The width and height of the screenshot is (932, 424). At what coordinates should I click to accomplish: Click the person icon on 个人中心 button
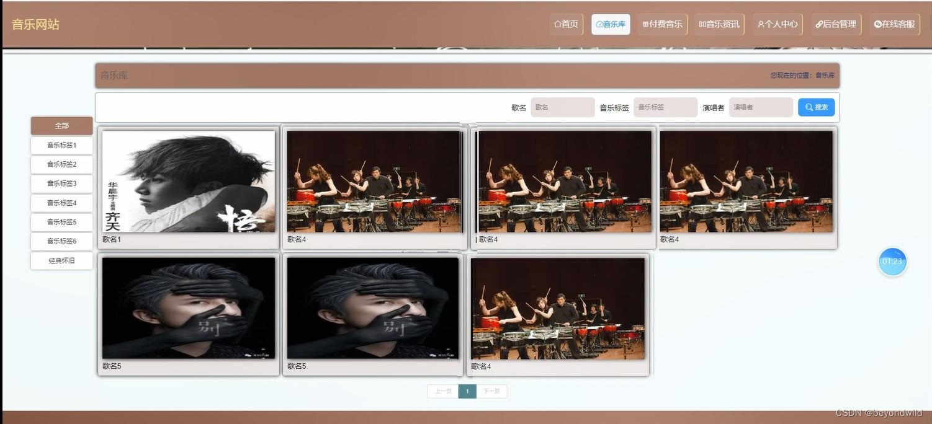(760, 24)
